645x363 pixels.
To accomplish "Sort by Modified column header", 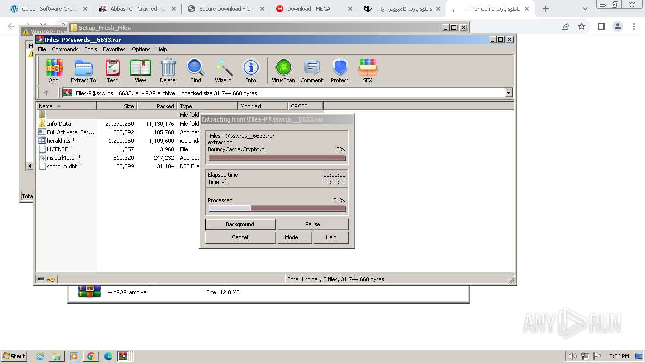I will pyautogui.click(x=263, y=106).
